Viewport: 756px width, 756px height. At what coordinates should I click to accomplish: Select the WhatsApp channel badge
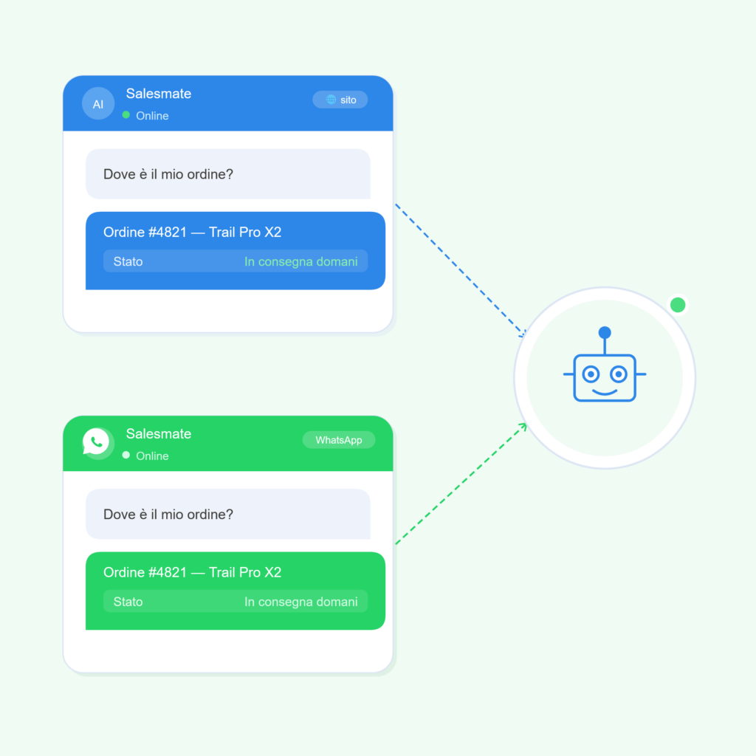[339, 440]
